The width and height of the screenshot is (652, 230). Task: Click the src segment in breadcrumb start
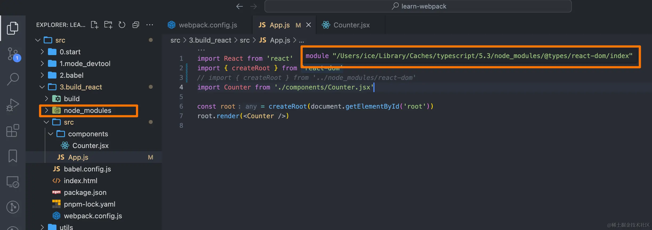point(175,40)
